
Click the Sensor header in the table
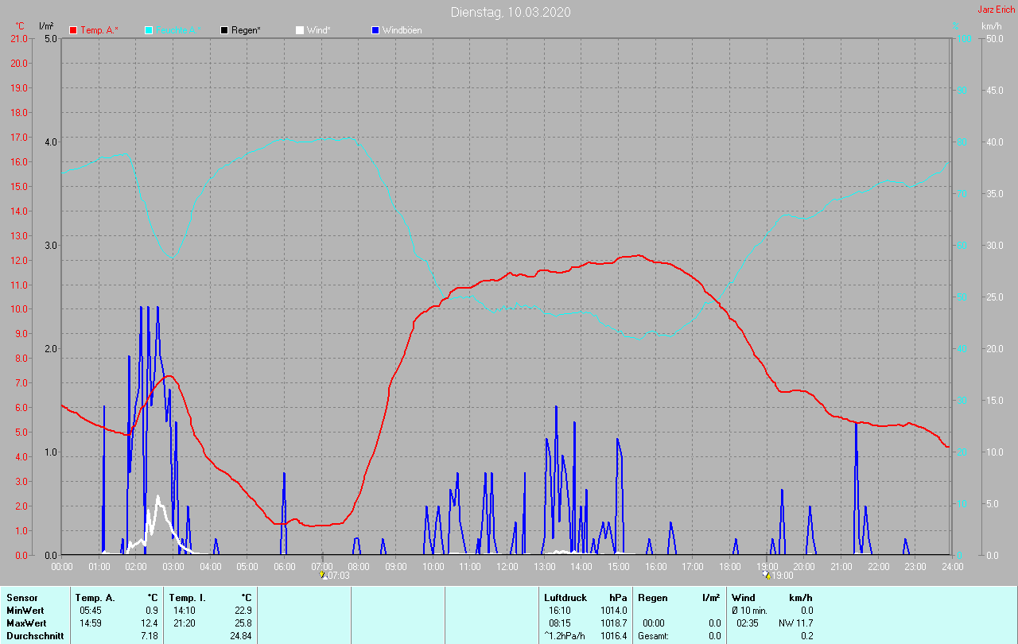[21, 598]
